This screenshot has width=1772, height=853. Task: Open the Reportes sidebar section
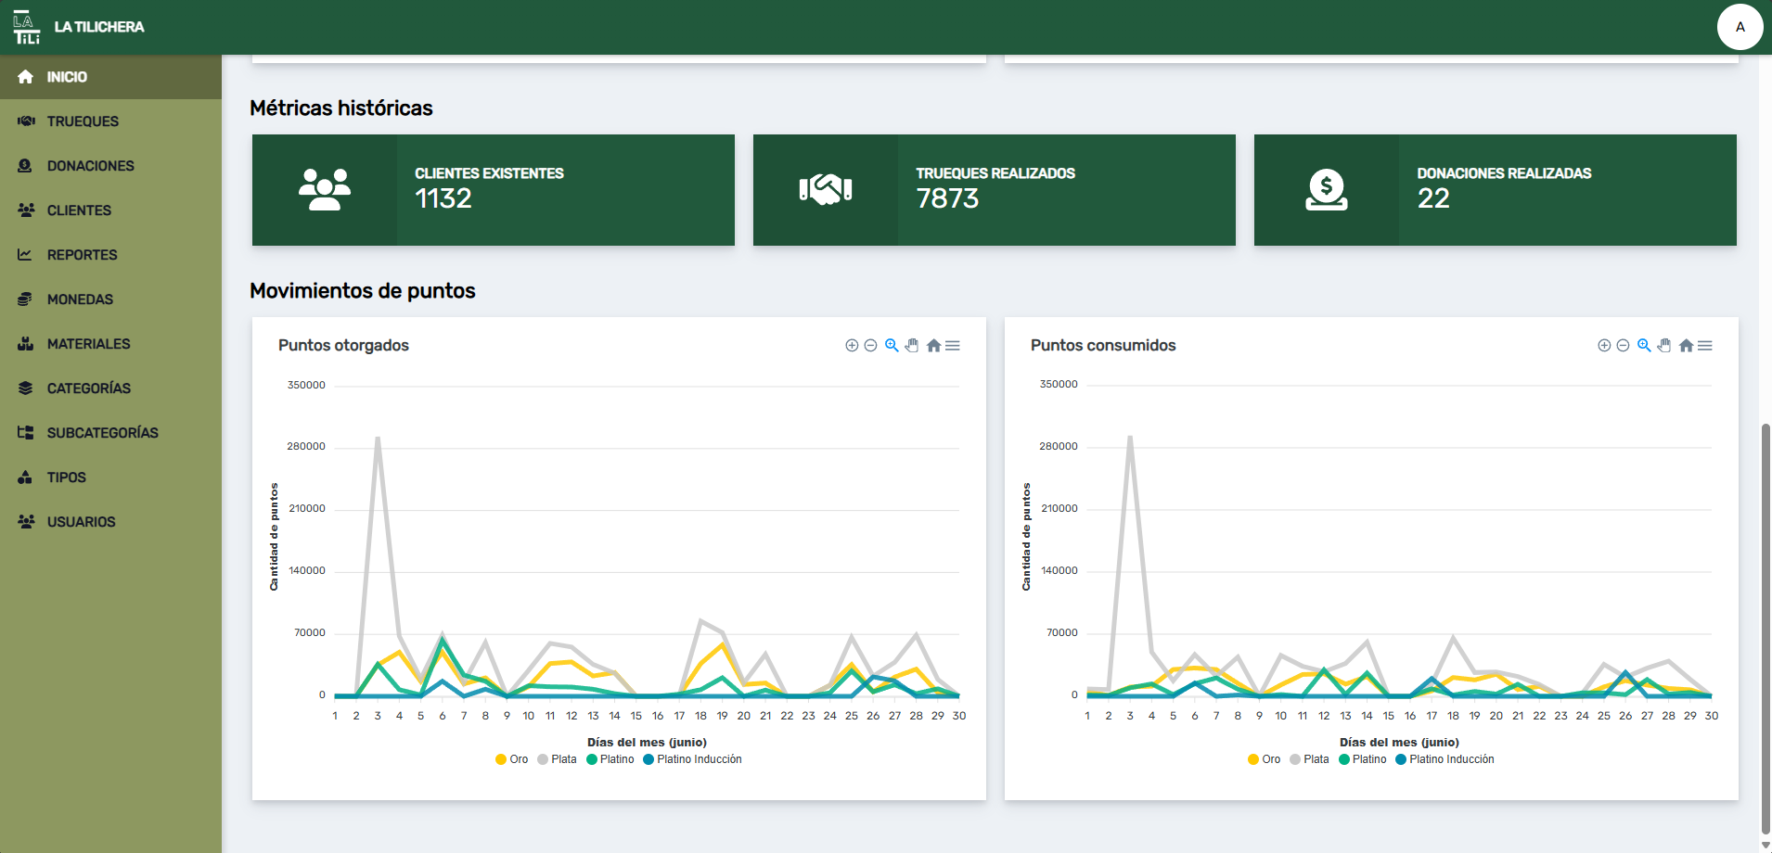pos(82,255)
